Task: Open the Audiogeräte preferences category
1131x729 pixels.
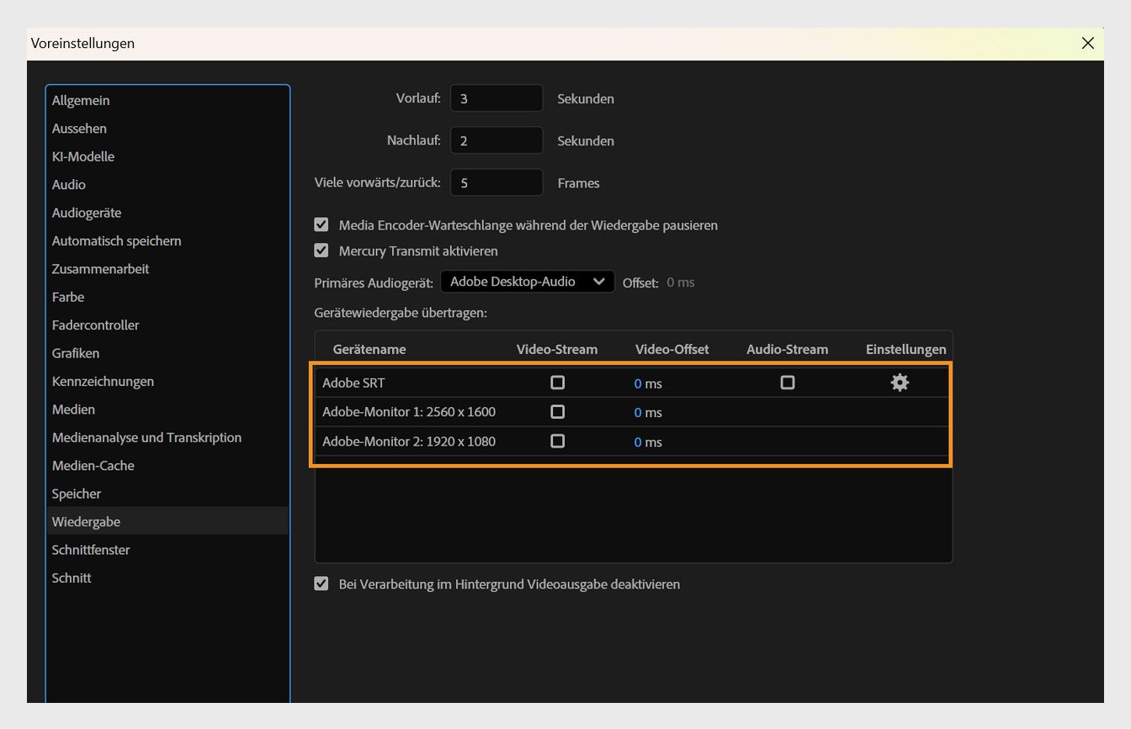Action: (x=87, y=213)
